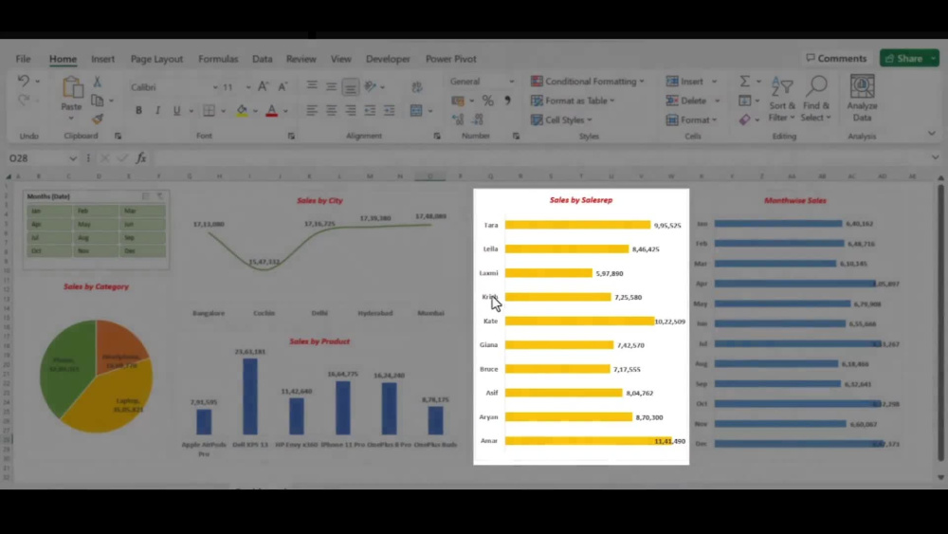Toggle the Jan button in Months slicer
948x534 pixels.
[x=47, y=212]
